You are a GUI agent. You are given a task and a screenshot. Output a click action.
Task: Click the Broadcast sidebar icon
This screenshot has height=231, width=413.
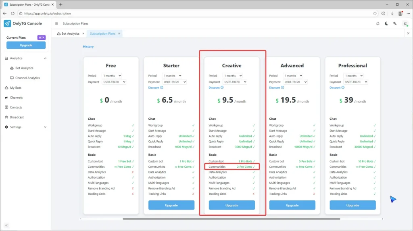point(6,117)
